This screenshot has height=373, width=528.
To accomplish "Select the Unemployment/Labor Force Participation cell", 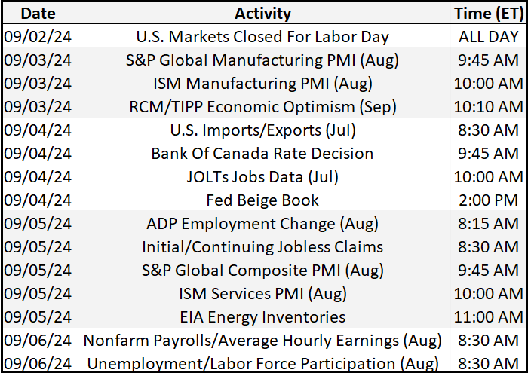I will [x=262, y=362].
